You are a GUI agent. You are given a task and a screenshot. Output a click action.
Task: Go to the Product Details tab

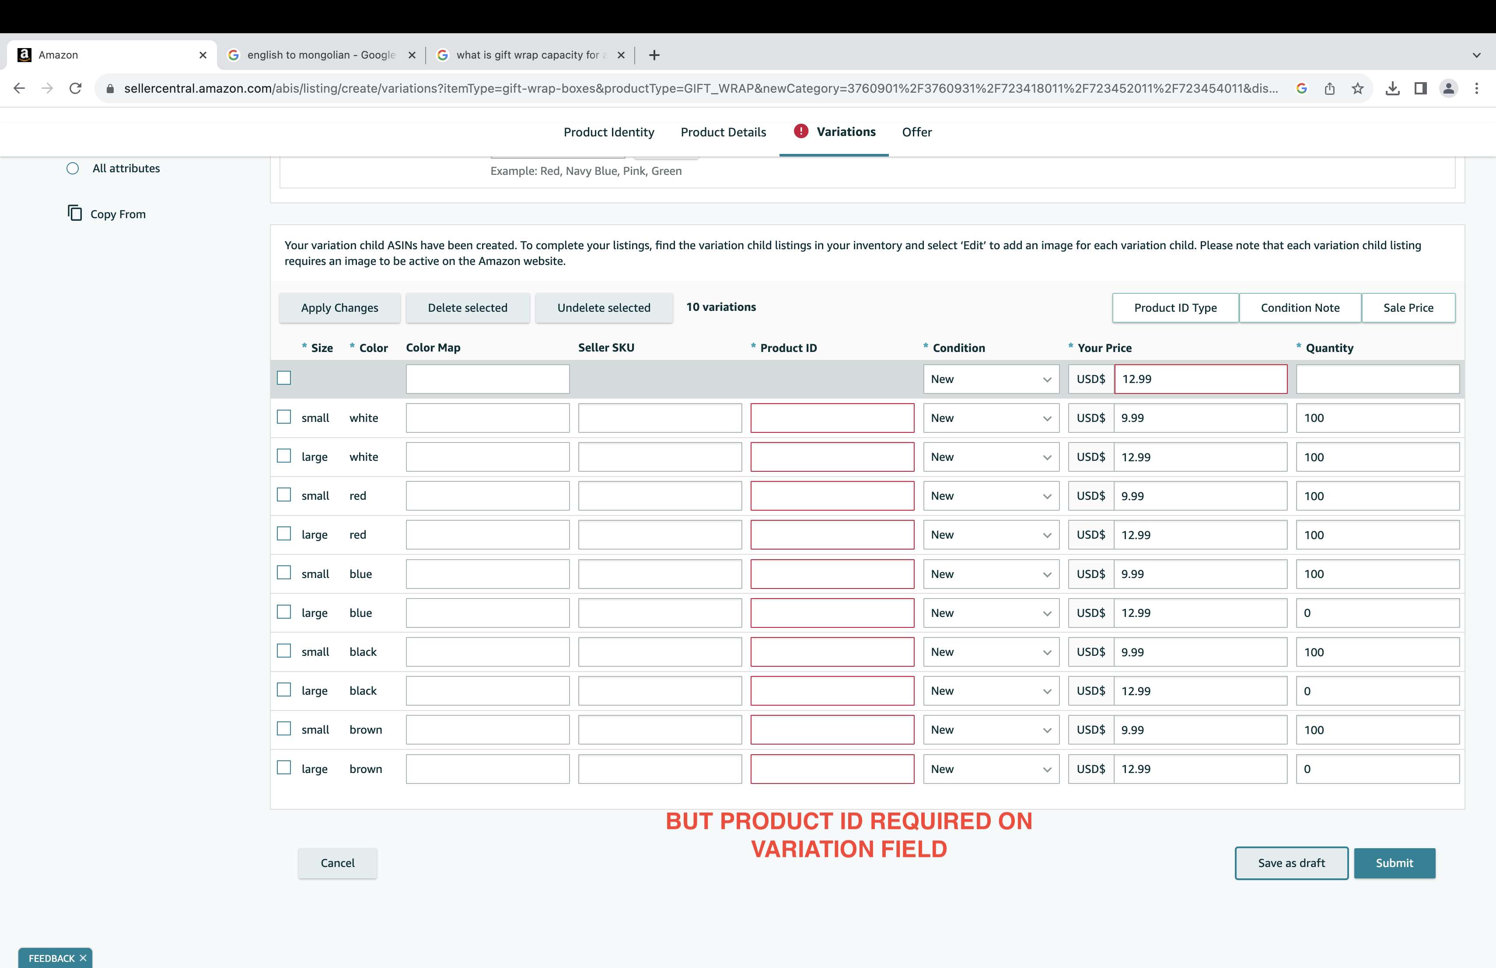[x=723, y=132]
